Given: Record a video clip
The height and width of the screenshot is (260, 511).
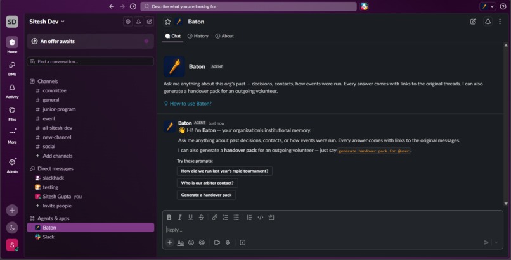Looking at the screenshot, I should coord(217,242).
